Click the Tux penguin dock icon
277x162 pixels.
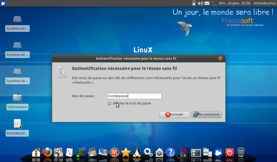point(137,153)
